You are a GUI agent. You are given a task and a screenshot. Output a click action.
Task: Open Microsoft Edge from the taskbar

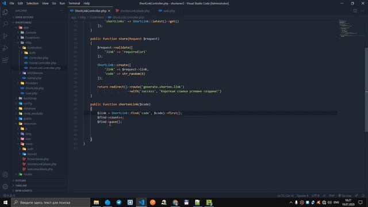(108, 202)
